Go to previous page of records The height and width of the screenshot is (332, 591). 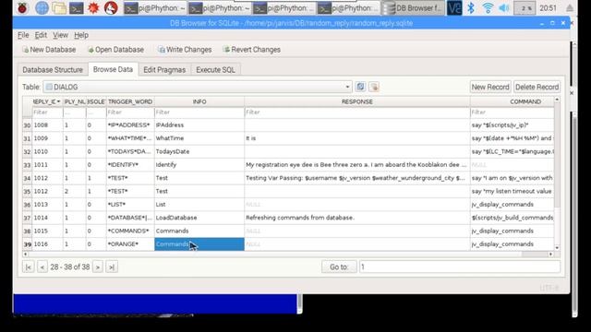click(42, 267)
